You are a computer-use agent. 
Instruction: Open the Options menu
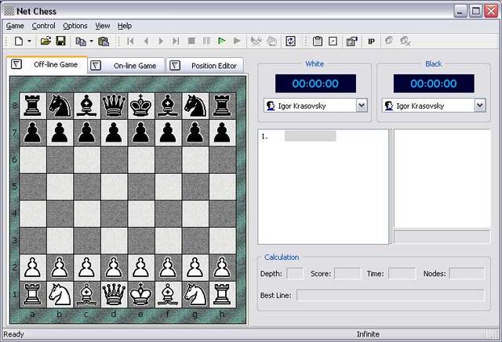click(x=75, y=26)
